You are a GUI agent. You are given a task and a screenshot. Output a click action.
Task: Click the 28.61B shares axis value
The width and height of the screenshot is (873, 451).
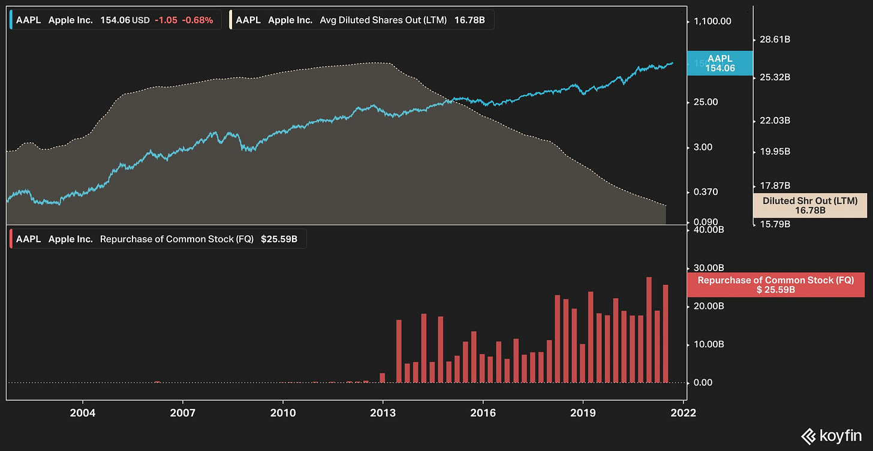(775, 40)
